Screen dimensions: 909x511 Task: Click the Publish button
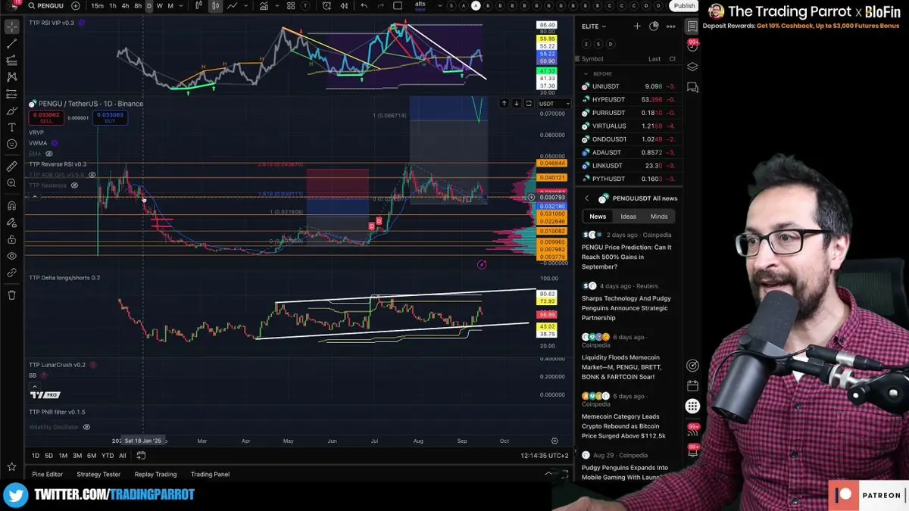tap(684, 5)
